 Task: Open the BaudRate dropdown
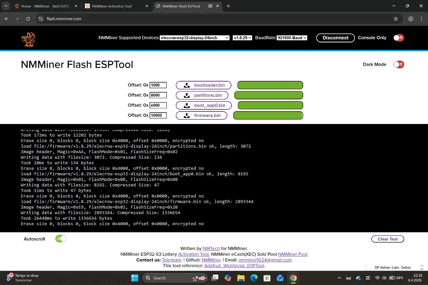(x=292, y=38)
